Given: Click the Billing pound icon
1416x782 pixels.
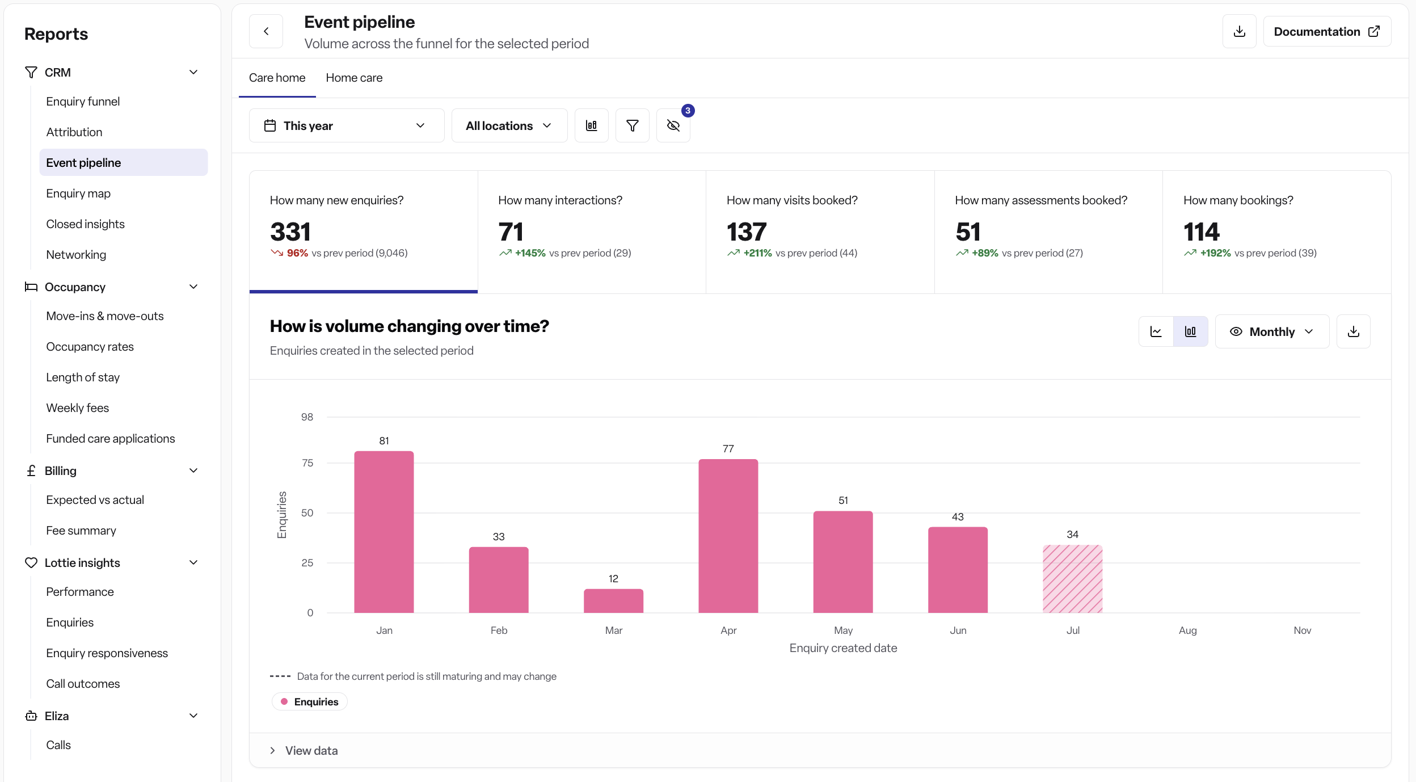Looking at the screenshot, I should (31, 470).
